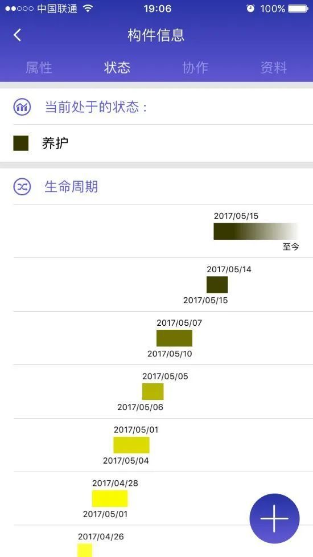
Task: Tap the battery indicator icon
Action: [x=298, y=9]
